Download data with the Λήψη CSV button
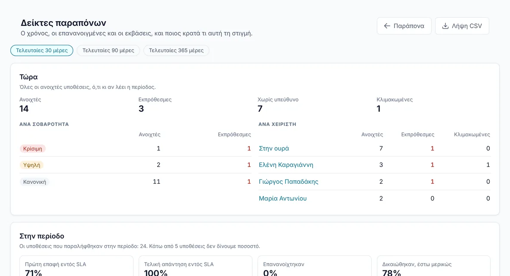 tap(462, 26)
